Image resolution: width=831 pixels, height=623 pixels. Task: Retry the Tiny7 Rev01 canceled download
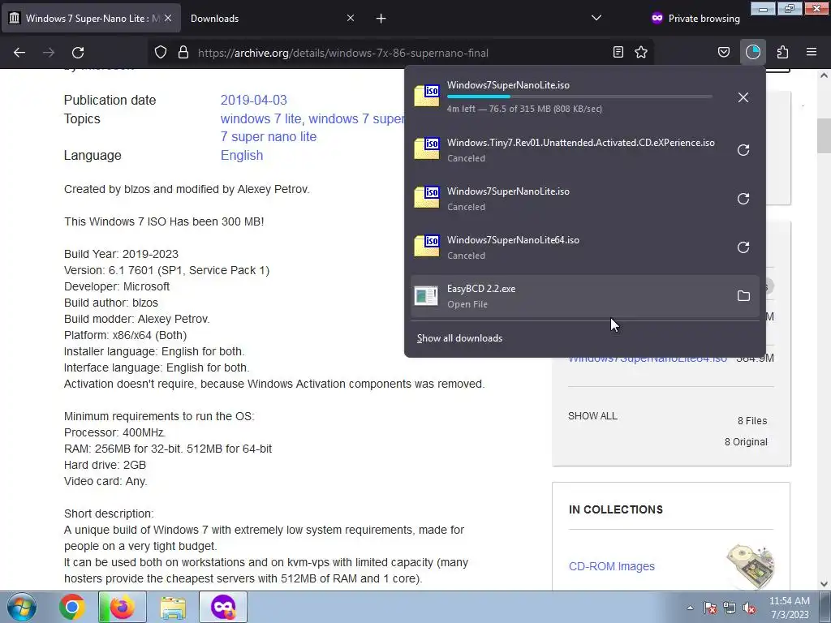(x=743, y=150)
